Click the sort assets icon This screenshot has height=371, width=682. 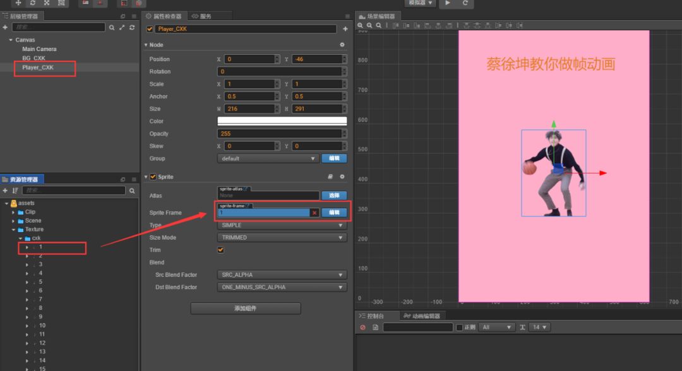point(15,191)
